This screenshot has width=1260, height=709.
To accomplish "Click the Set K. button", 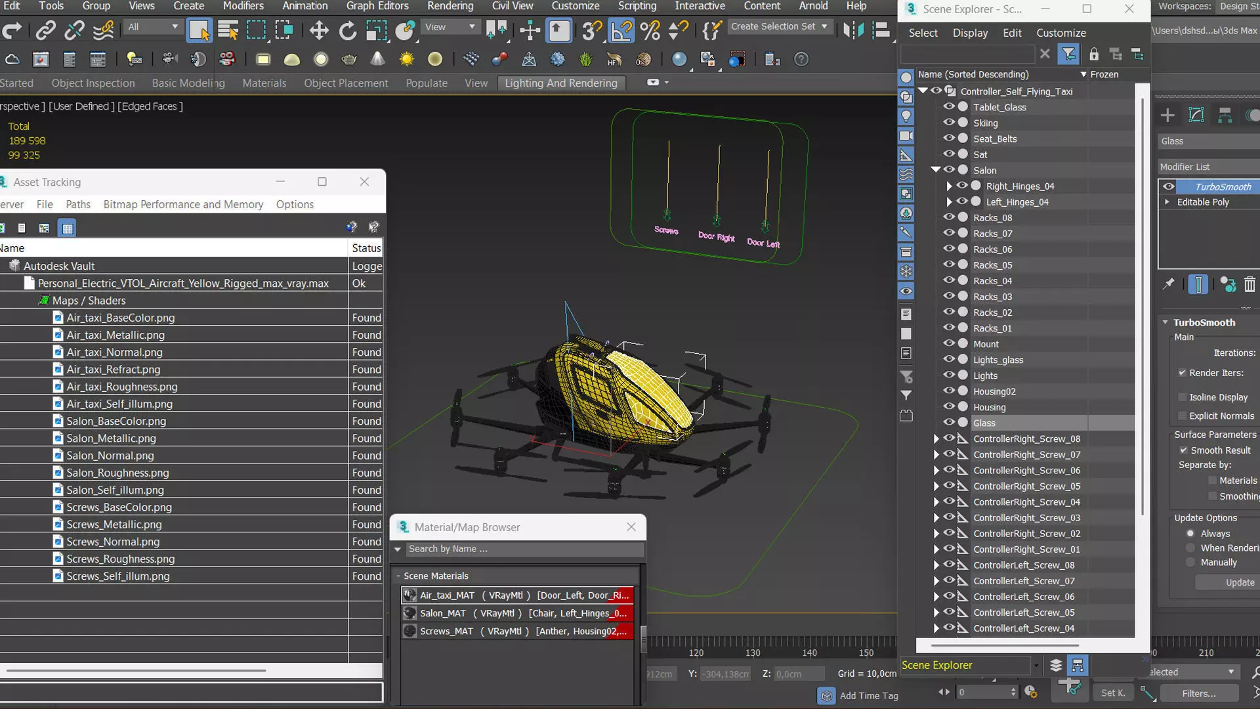I will click(x=1113, y=693).
